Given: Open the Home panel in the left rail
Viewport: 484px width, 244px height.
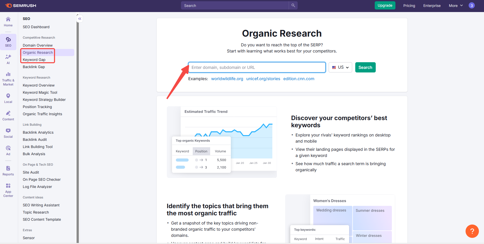Looking at the screenshot, I should coord(8,22).
